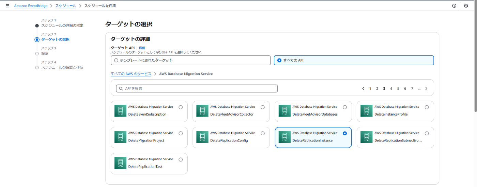The height and width of the screenshot is (187, 477).
Task: Go to pagination page 6
Action: (x=405, y=88)
